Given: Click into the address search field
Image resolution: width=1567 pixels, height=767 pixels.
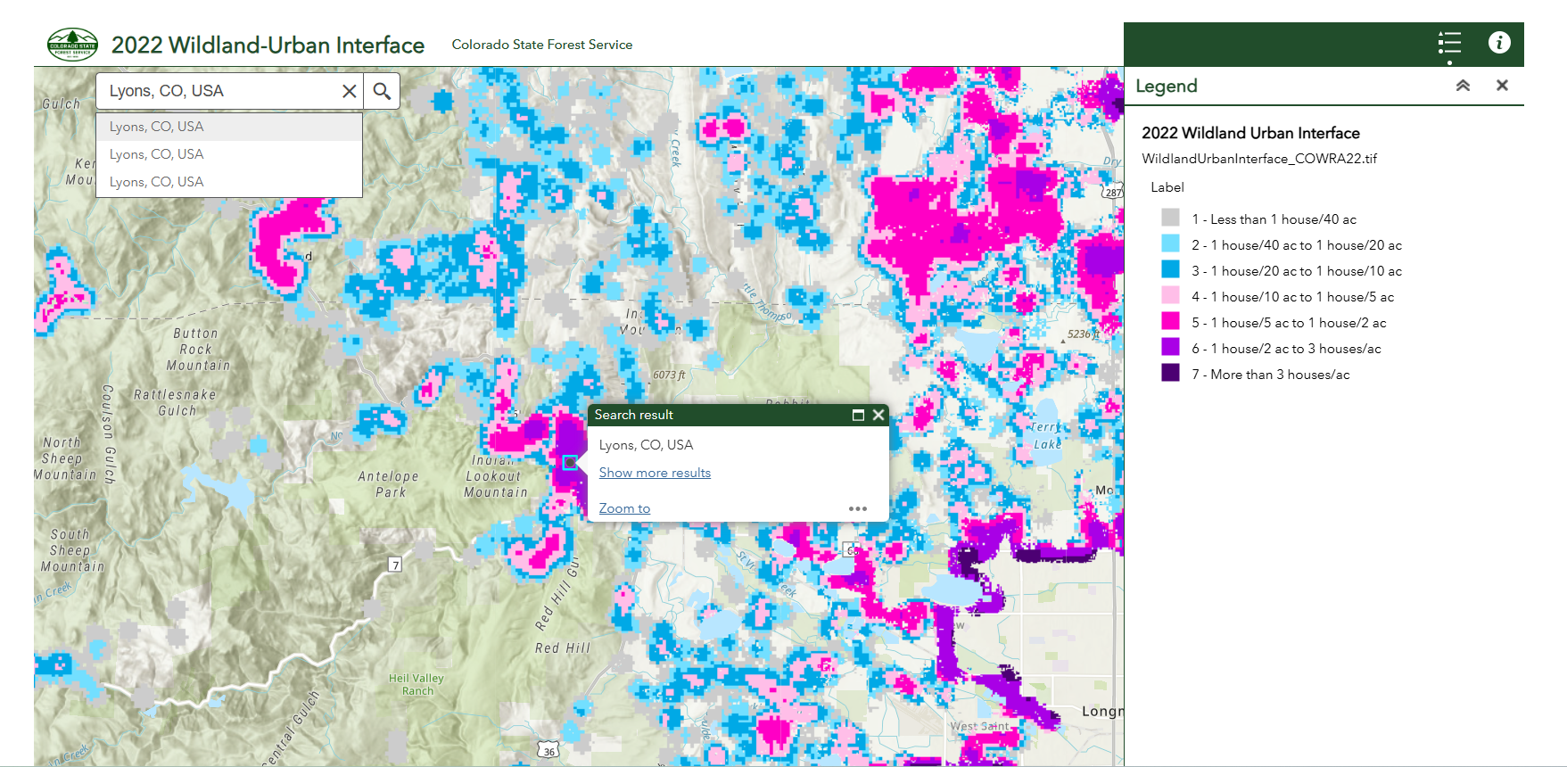Looking at the screenshot, I should coord(219,91).
